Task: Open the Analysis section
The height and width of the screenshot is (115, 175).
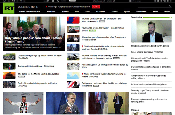Action: point(114,12)
